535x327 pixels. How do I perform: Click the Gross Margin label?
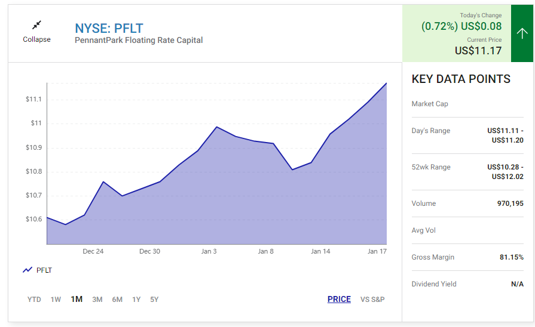coord(433,257)
